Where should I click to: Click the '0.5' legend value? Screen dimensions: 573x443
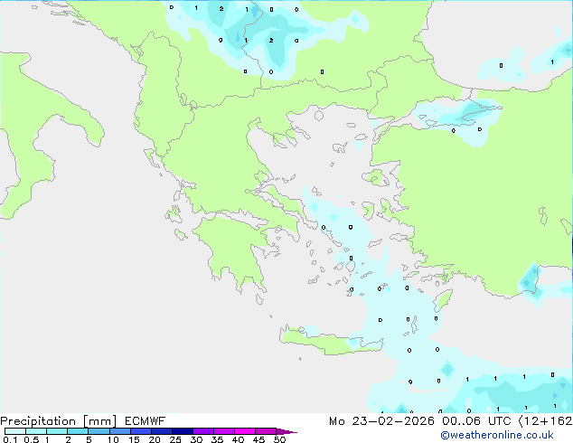[31, 439]
